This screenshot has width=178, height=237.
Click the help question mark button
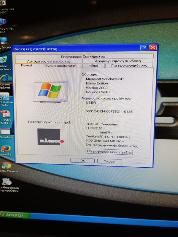[x=144, y=48]
